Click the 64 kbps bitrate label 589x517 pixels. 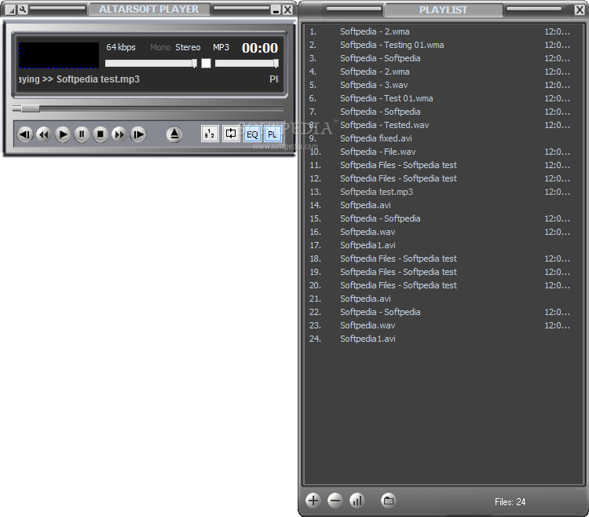[121, 47]
